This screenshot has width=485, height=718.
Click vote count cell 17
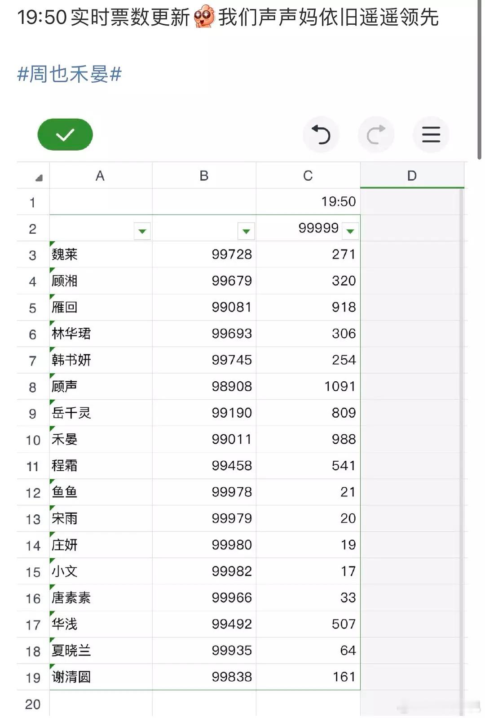[308, 571]
